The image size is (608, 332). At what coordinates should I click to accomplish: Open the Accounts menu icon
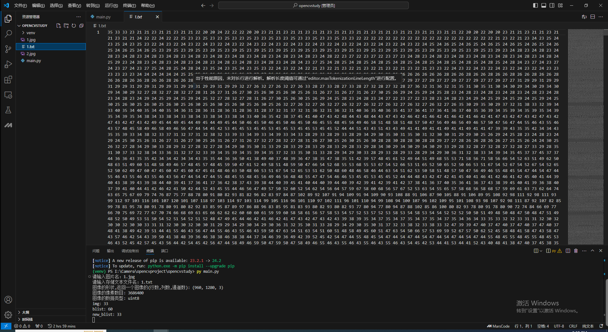tap(8, 300)
